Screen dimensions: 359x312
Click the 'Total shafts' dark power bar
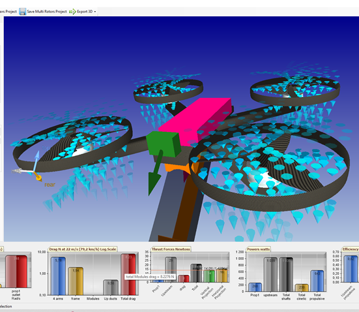(286, 274)
